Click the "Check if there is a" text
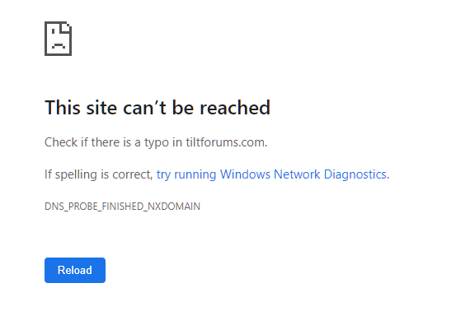Image resolution: width=470 pixels, height=325 pixels. 92,142
